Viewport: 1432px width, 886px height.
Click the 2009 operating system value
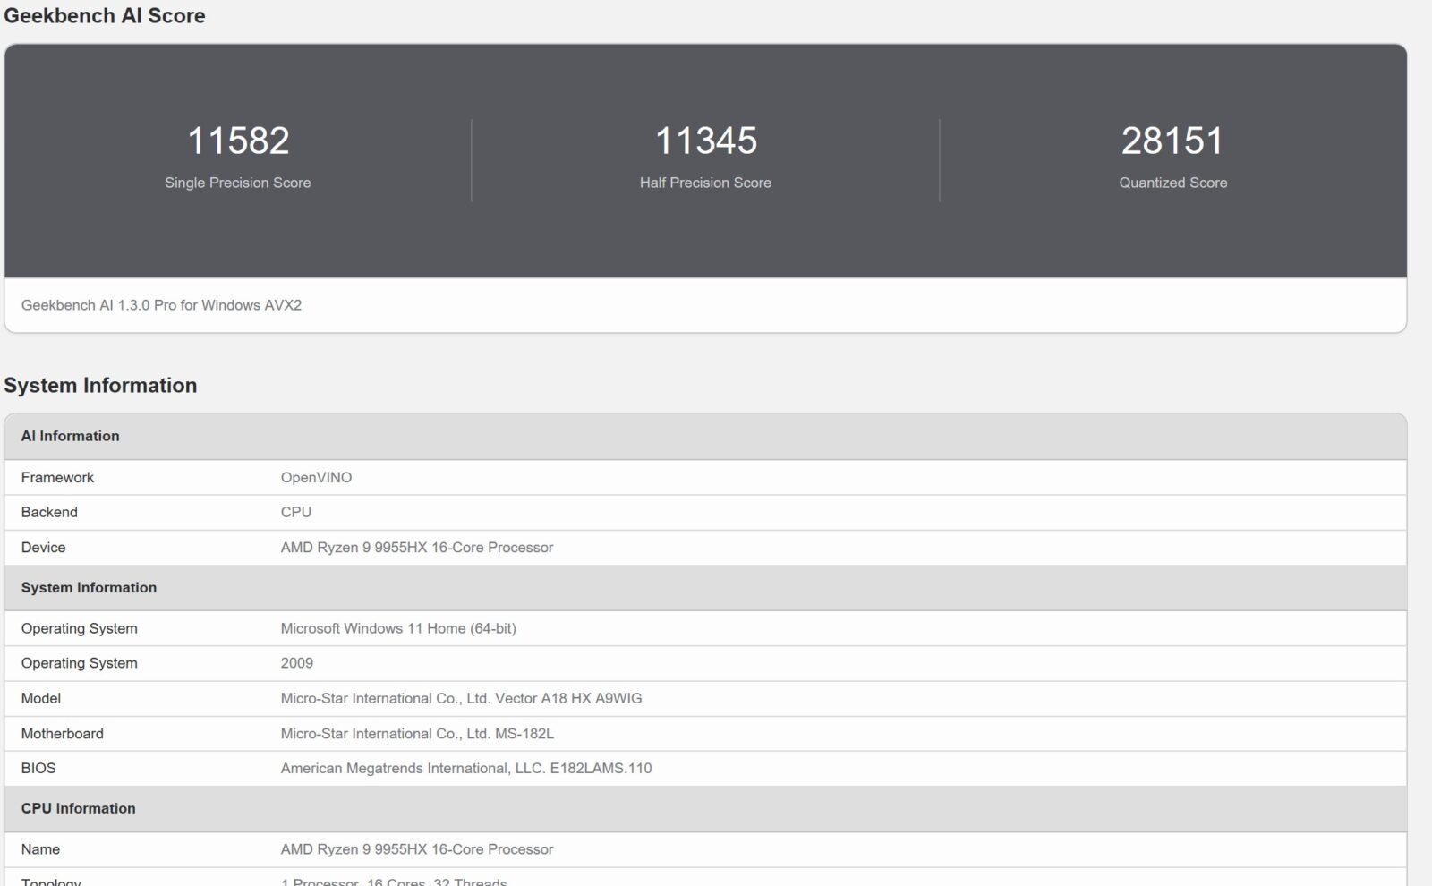[296, 663]
